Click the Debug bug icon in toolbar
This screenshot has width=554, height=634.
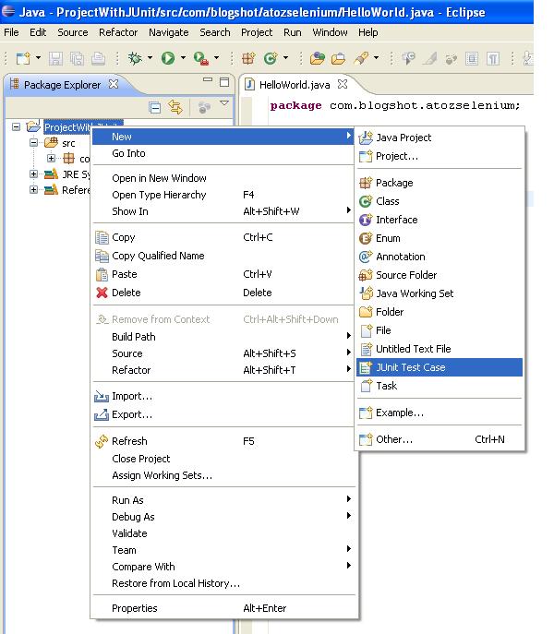point(135,59)
